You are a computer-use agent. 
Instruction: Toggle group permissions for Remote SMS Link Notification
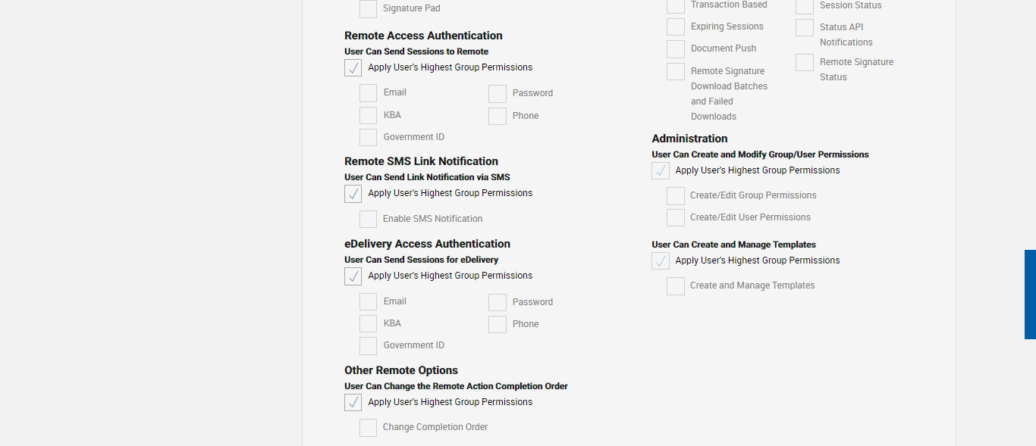pyautogui.click(x=353, y=194)
